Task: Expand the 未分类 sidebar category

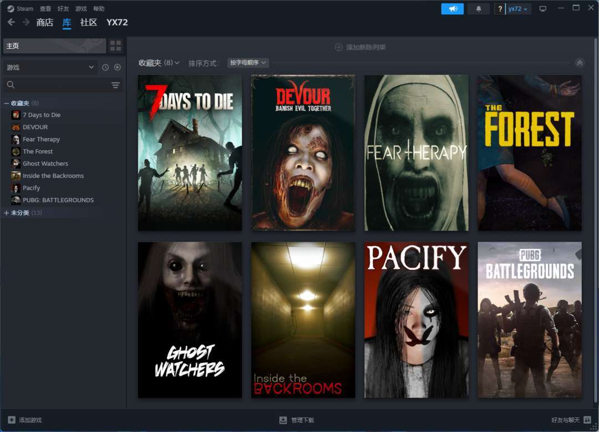Action: pos(7,213)
